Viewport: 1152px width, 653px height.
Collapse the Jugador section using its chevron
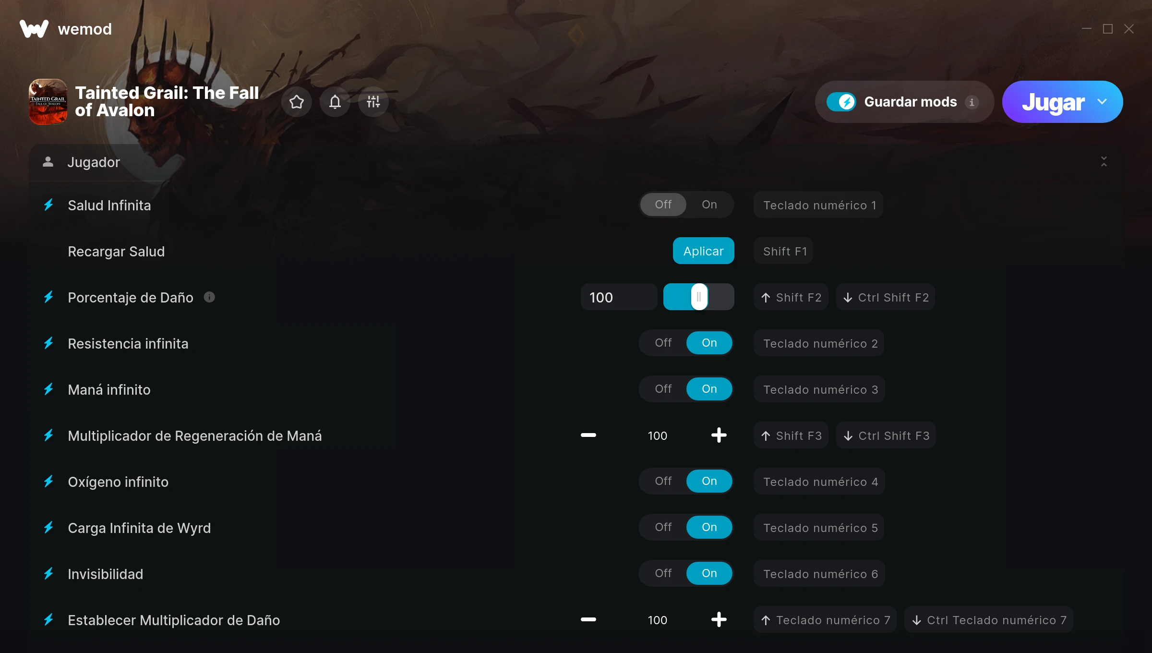pyautogui.click(x=1104, y=162)
